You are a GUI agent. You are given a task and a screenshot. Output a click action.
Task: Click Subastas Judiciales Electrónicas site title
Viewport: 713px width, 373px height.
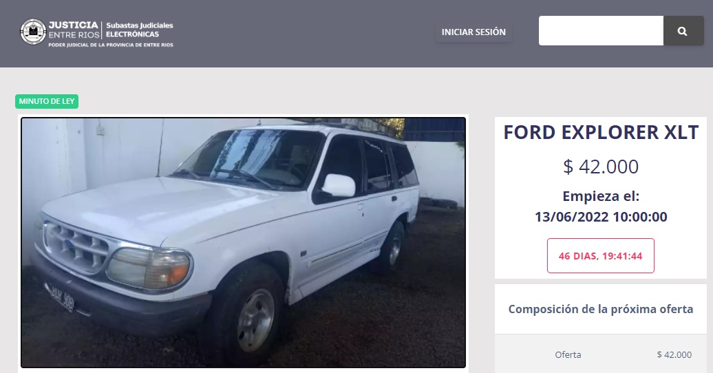pyautogui.click(x=140, y=30)
